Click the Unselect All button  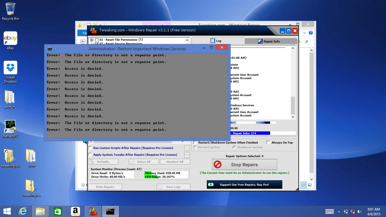point(175,162)
